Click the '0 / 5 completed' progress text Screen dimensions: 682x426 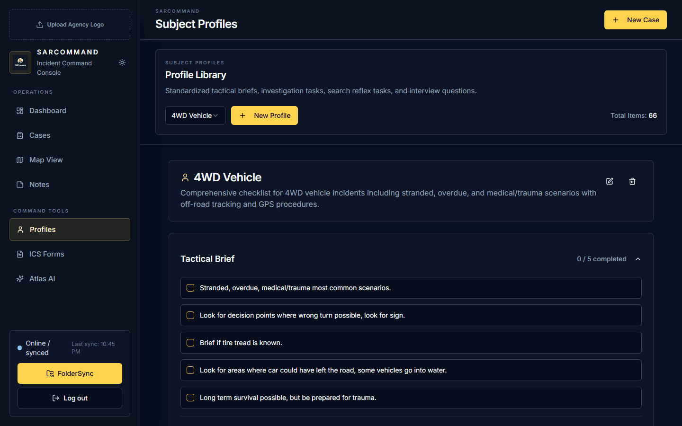tap(601, 259)
